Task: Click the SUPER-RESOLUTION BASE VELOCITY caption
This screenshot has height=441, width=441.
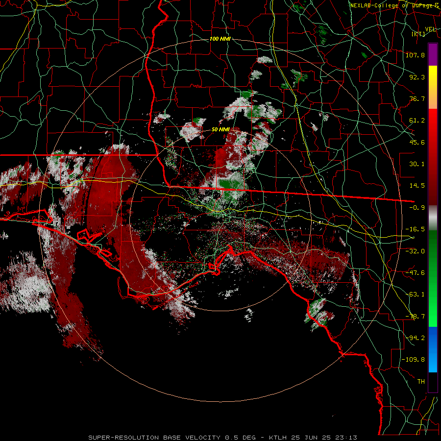Action: pyautogui.click(x=154, y=438)
